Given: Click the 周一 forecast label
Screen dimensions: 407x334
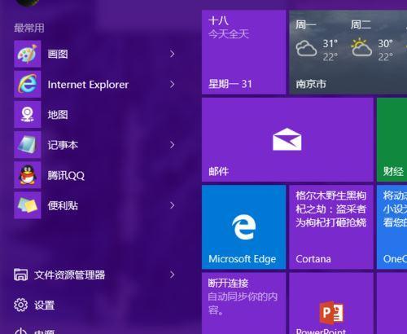Looking at the screenshot, I should tap(305, 25).
